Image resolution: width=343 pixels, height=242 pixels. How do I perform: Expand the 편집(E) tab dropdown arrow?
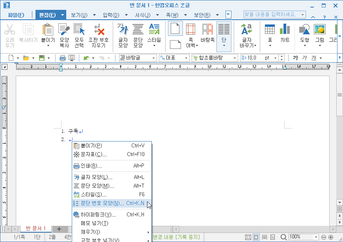point(63,15)
